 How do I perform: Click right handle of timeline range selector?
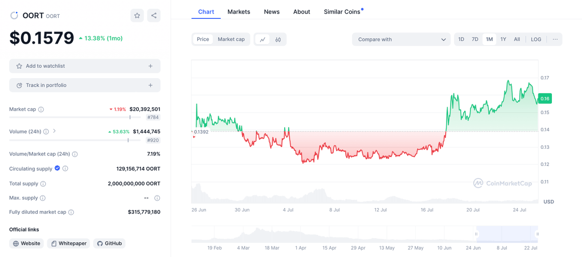537,234
